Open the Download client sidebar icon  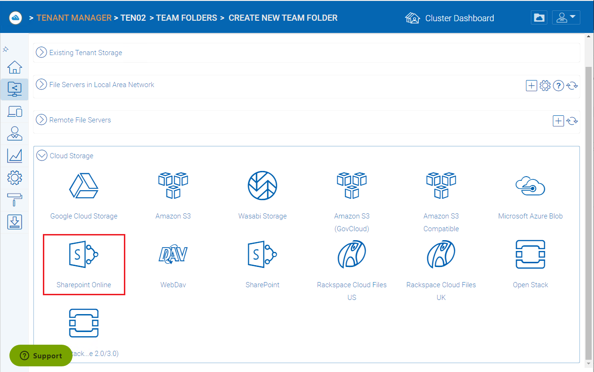[15, 222]
